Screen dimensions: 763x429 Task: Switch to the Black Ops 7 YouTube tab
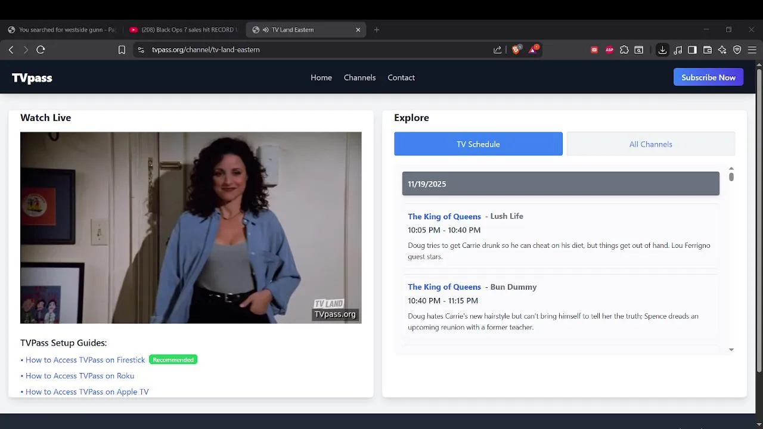pos(183,30)
